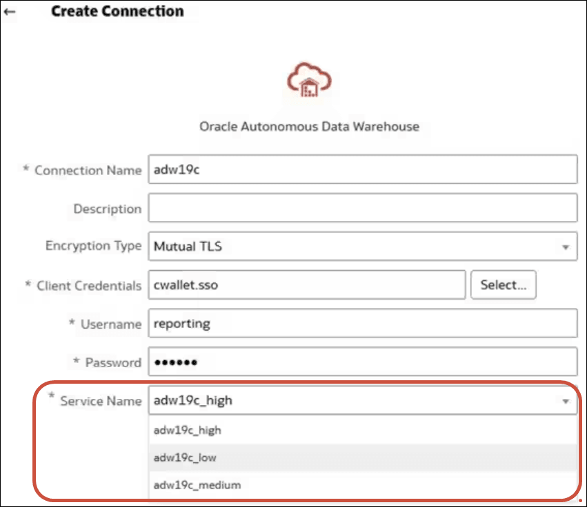Open the Encryption Type Mutual TLS combo box
Image resolution: width=587 pixels, height=507 pixels.
352,246
